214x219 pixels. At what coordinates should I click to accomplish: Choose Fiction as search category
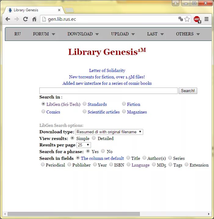pyautogui.click(x=124, y=104)
